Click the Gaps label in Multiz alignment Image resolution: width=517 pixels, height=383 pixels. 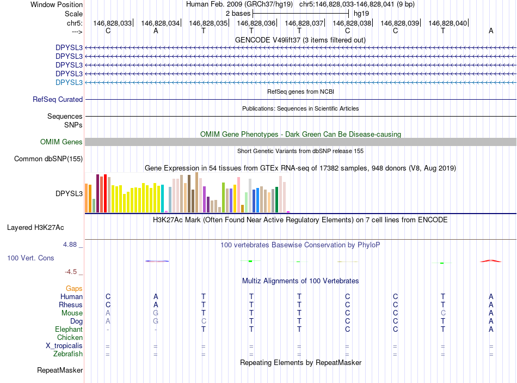point(74,289)
